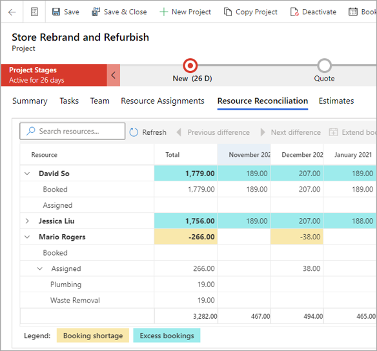The image size is (377, 351).
Task: Click the Save floppy disk icon
Action: click(x=56, y=12)
